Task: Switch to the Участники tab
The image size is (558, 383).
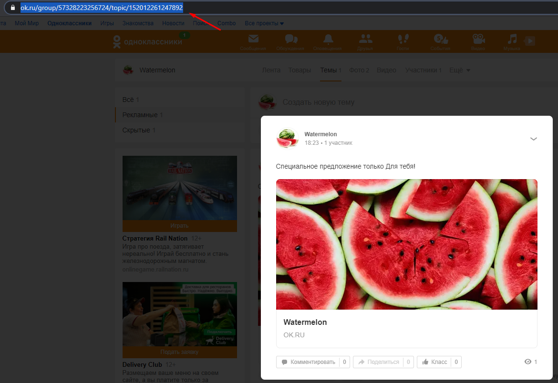Action: [423, 70]
